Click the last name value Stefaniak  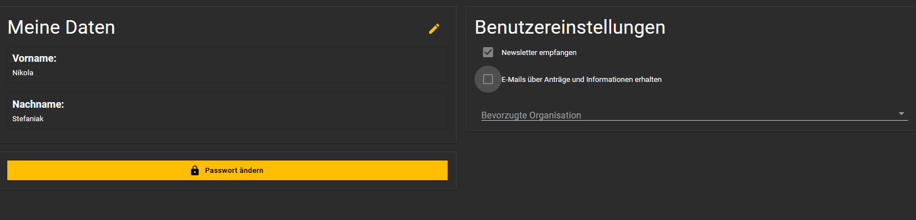[28, 118]
